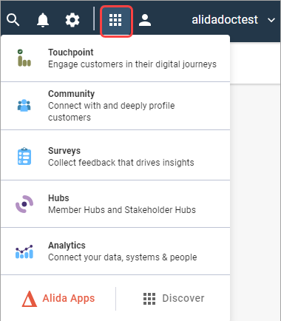This screenshot has width=281, height=321.
Task: Expand the alidadoctest account chevron
Action: tap(271, 20)
